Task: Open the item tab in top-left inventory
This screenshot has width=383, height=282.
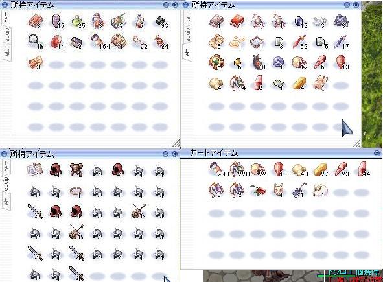Action: coord(6,18)
